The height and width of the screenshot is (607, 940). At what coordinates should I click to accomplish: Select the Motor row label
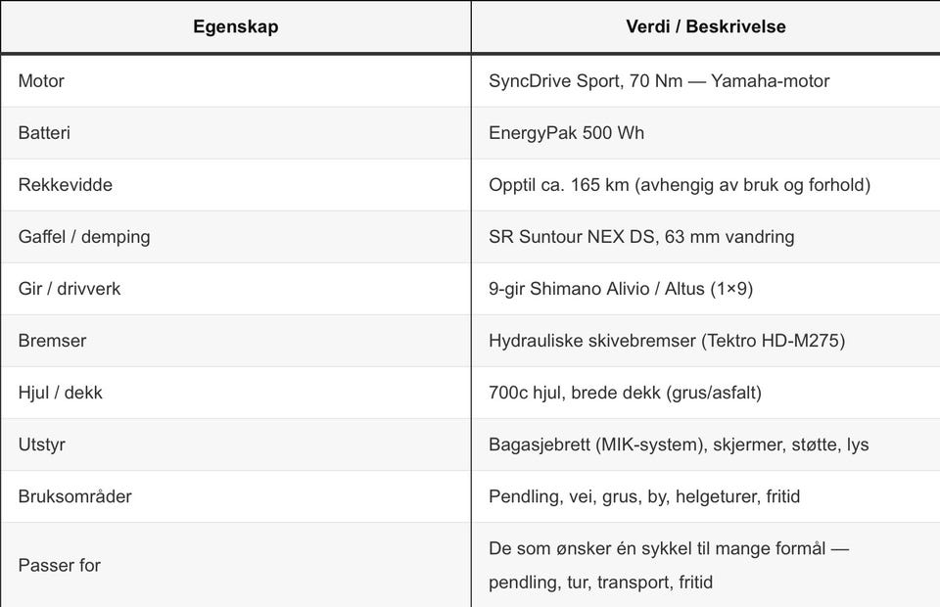(41, 81)
